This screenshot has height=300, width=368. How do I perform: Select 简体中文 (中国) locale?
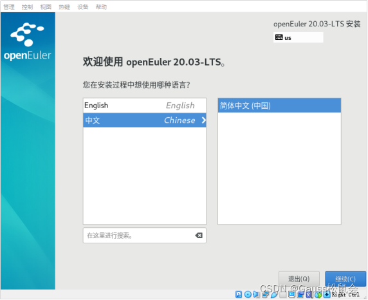(279, 106)
